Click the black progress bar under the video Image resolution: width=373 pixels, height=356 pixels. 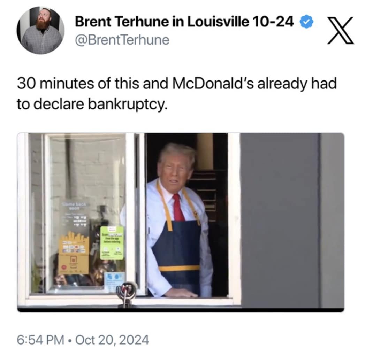coord(181,310)
